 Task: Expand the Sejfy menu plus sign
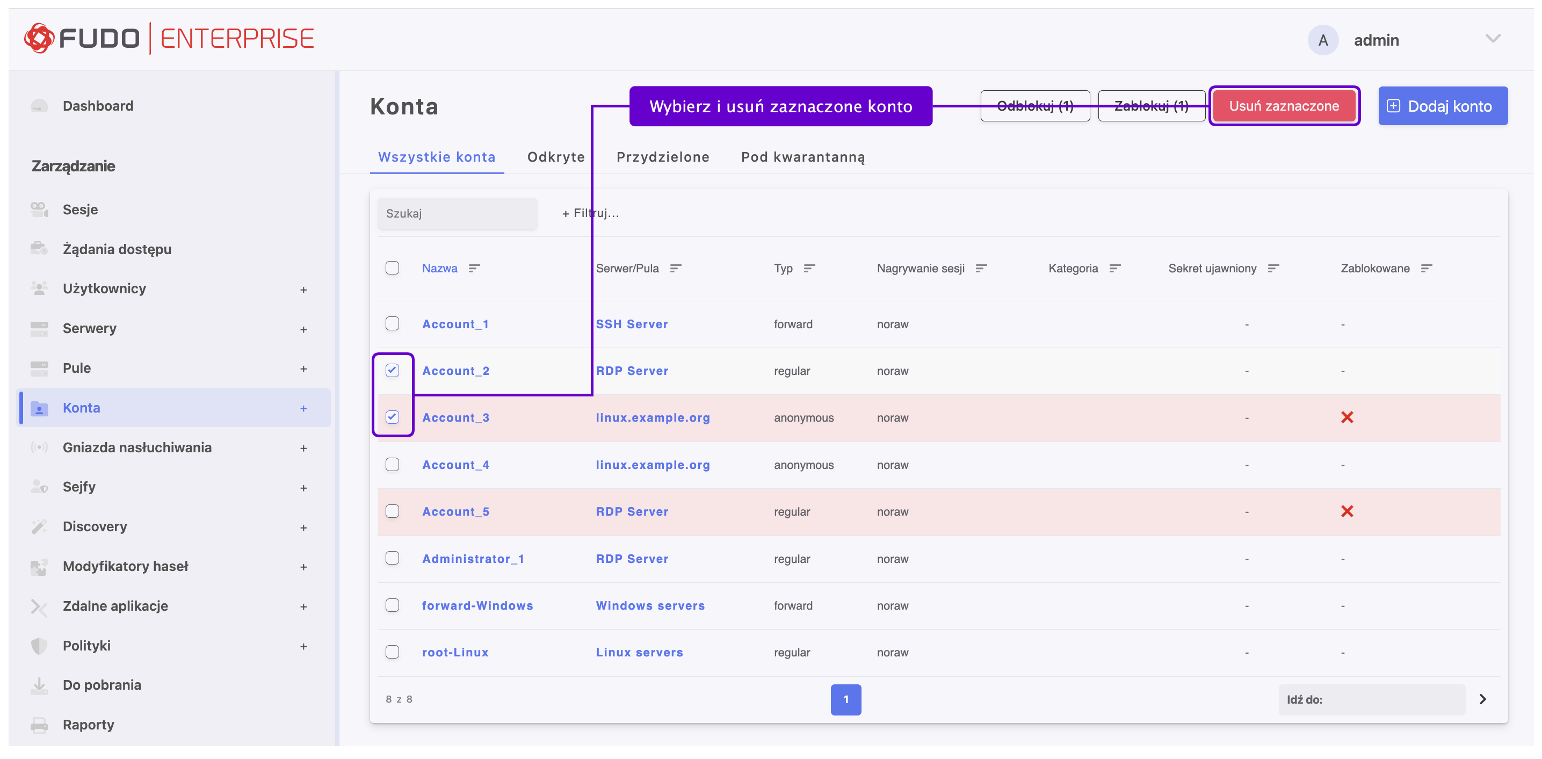303,488
